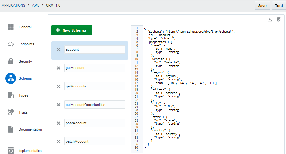Delete the patchAccount schema

coord(58,141)
